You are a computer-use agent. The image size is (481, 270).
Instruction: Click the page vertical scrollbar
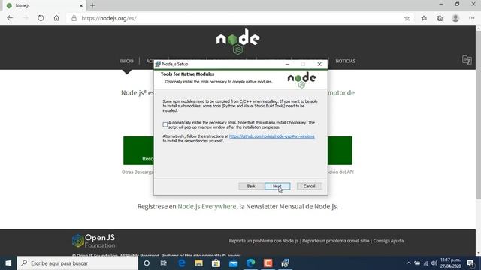click(478, 114)
